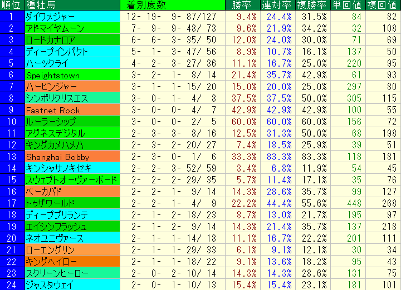Click record 5- 1- 3- 47/ 56
The width and height of the screenshot is (401, 290).
click(x=174, y=52)
